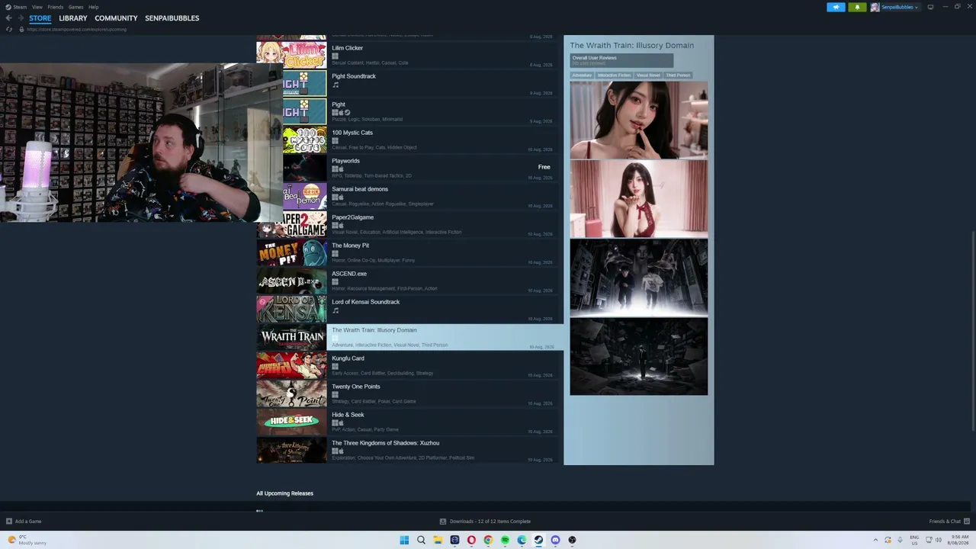The height and width of the screenshot is (549, 976).
Task: View third Wraith Train preview screenshot
Action: pyautogui.click(x=639, y=278)
